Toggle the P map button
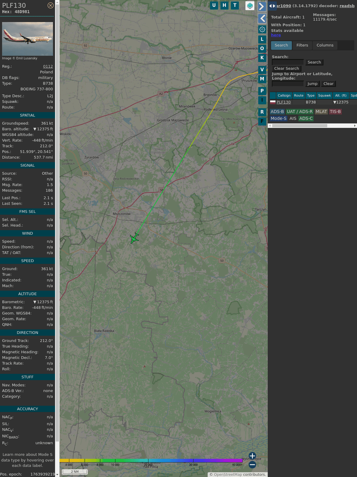 (x=262, y=91)
